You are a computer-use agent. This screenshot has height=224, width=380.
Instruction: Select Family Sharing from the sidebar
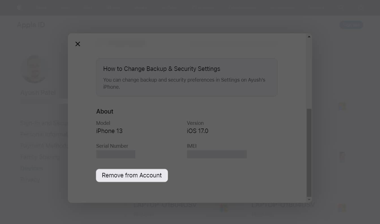point(40,157)
